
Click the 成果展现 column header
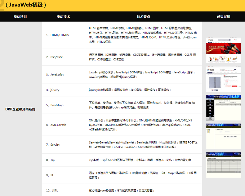coord(223,17)
